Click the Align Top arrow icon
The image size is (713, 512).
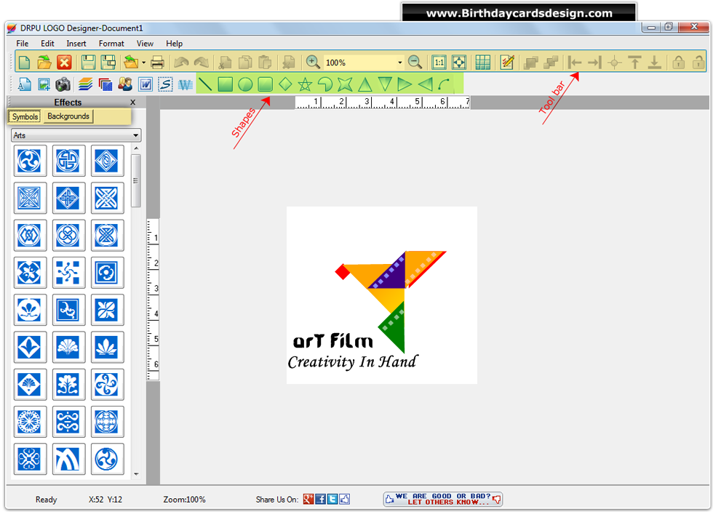pos(634,62)
